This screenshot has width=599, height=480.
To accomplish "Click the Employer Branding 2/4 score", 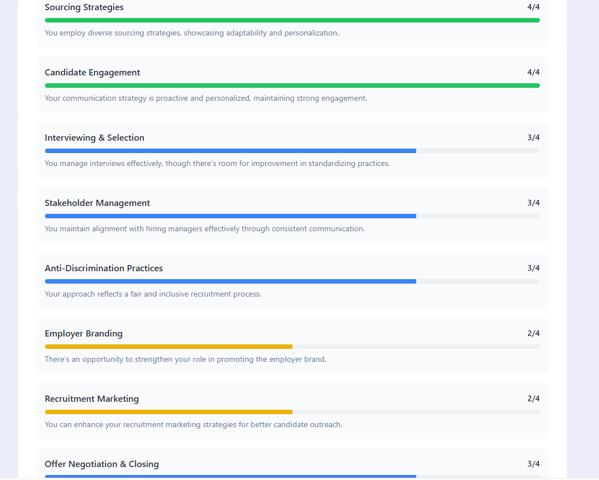I will pos(533,333).
